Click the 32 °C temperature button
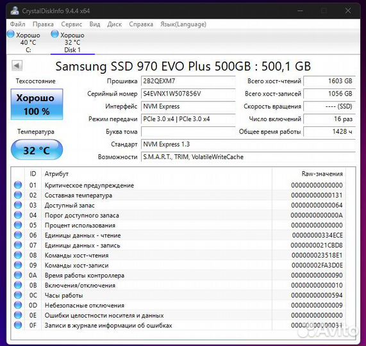This screenshot has height=346, width=366. (37, 150)
